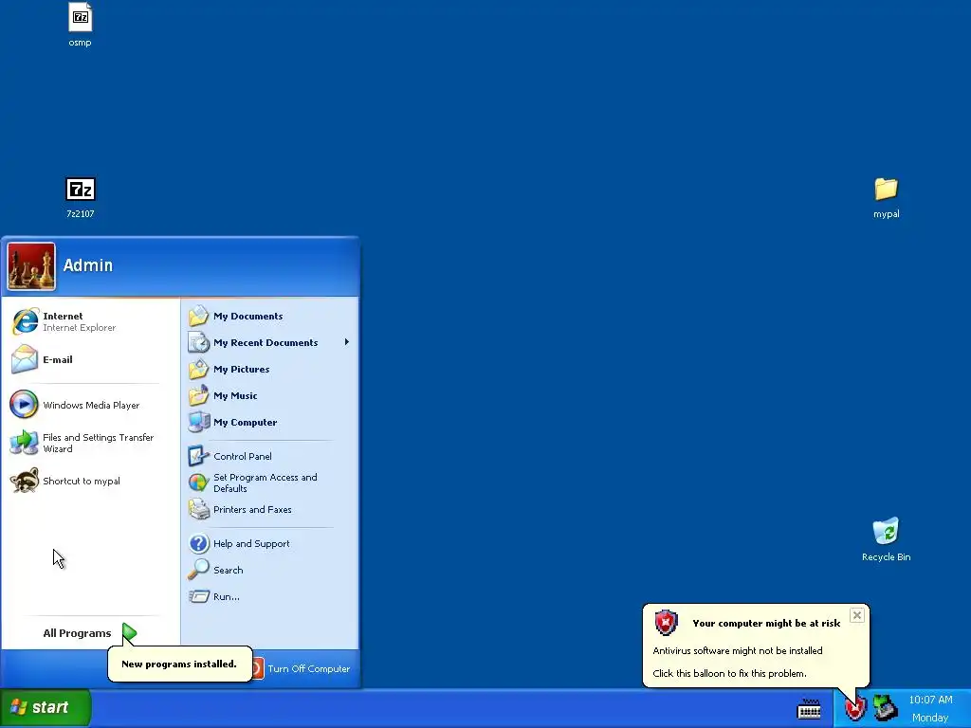Open My Computer
The height and width of the screenshot is (728, 971).
tap(268, 422)
